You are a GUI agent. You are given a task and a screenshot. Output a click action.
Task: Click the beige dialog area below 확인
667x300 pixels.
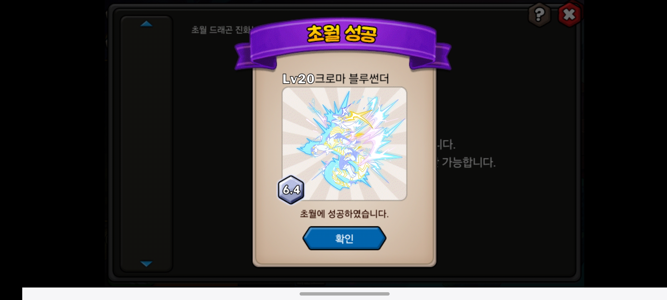(x=344, y=257)
